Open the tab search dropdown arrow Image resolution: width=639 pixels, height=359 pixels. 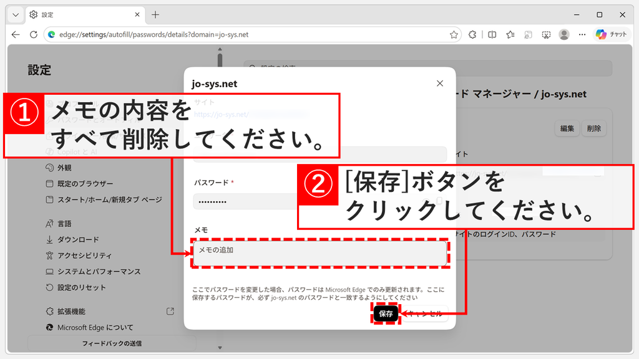point(16,15)
